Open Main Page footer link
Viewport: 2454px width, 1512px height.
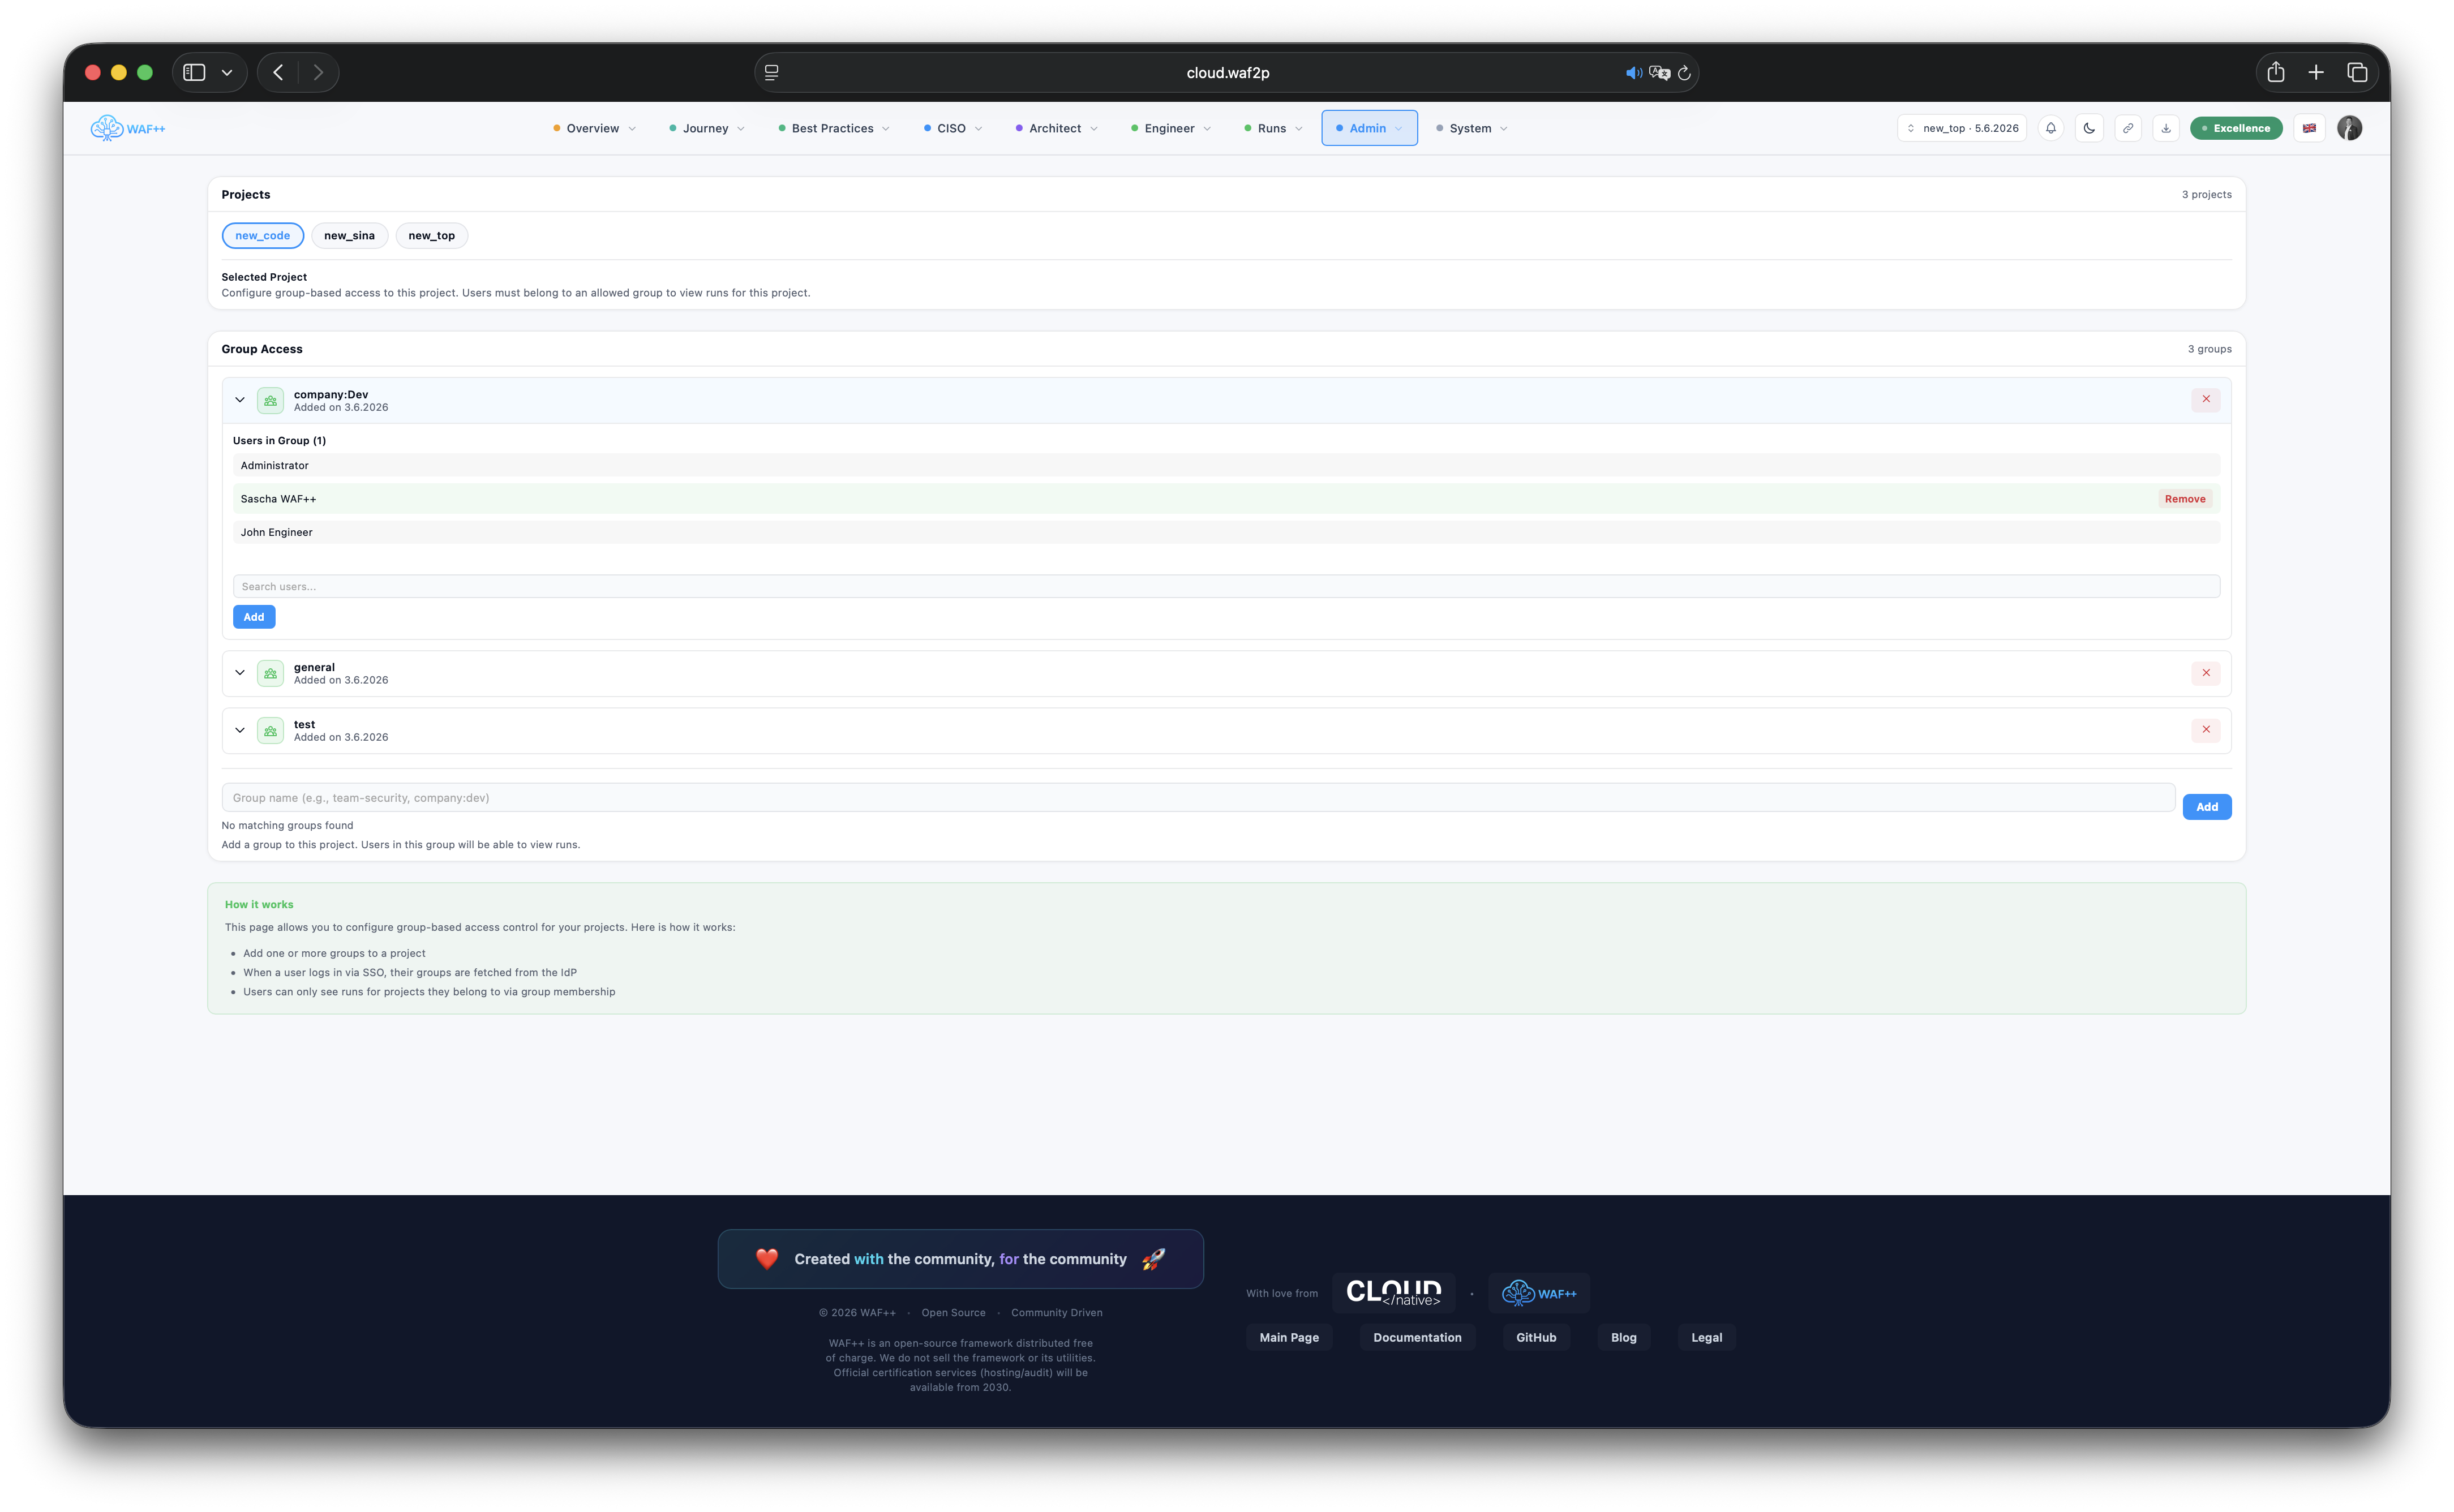tap(1289, 1338)
